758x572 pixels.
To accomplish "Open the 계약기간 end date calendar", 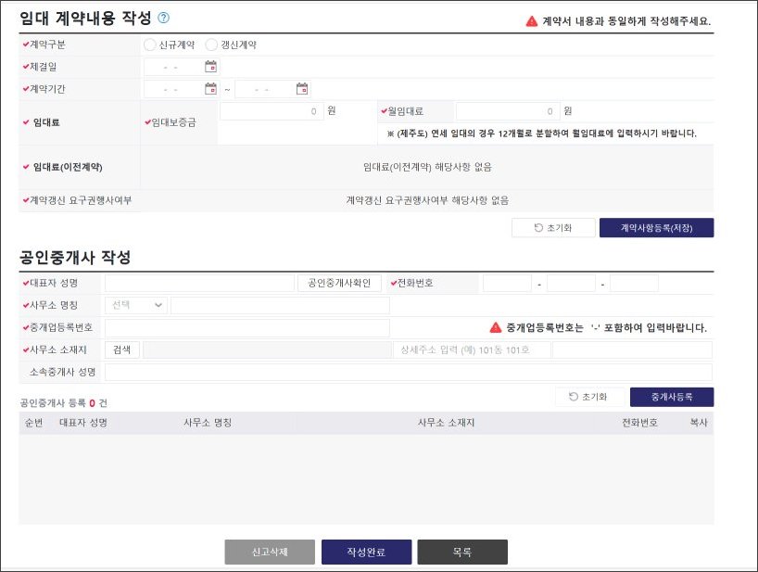I will point(300,89).
